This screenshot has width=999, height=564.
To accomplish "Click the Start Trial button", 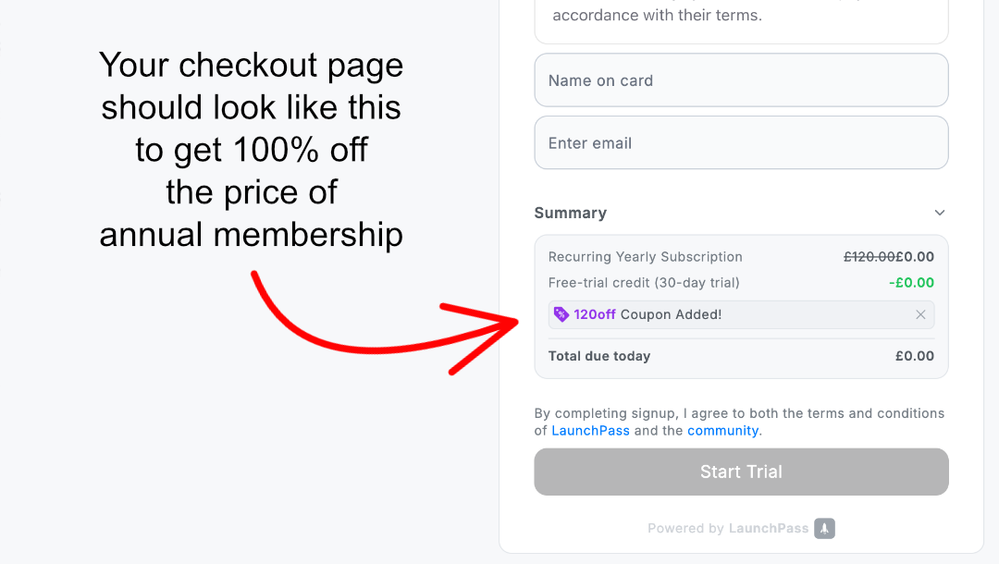I will [x=741, y=472].
